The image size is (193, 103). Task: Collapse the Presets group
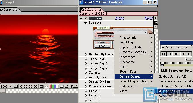click(x=86, y=23)
